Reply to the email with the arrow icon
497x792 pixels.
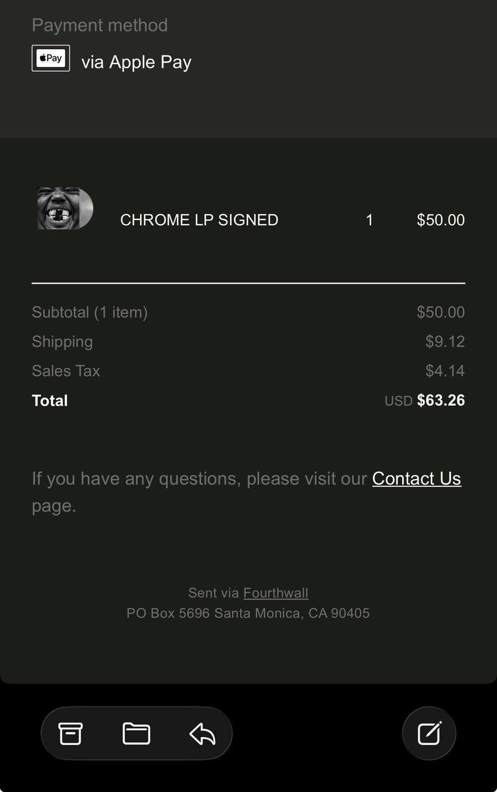point(202,734)
